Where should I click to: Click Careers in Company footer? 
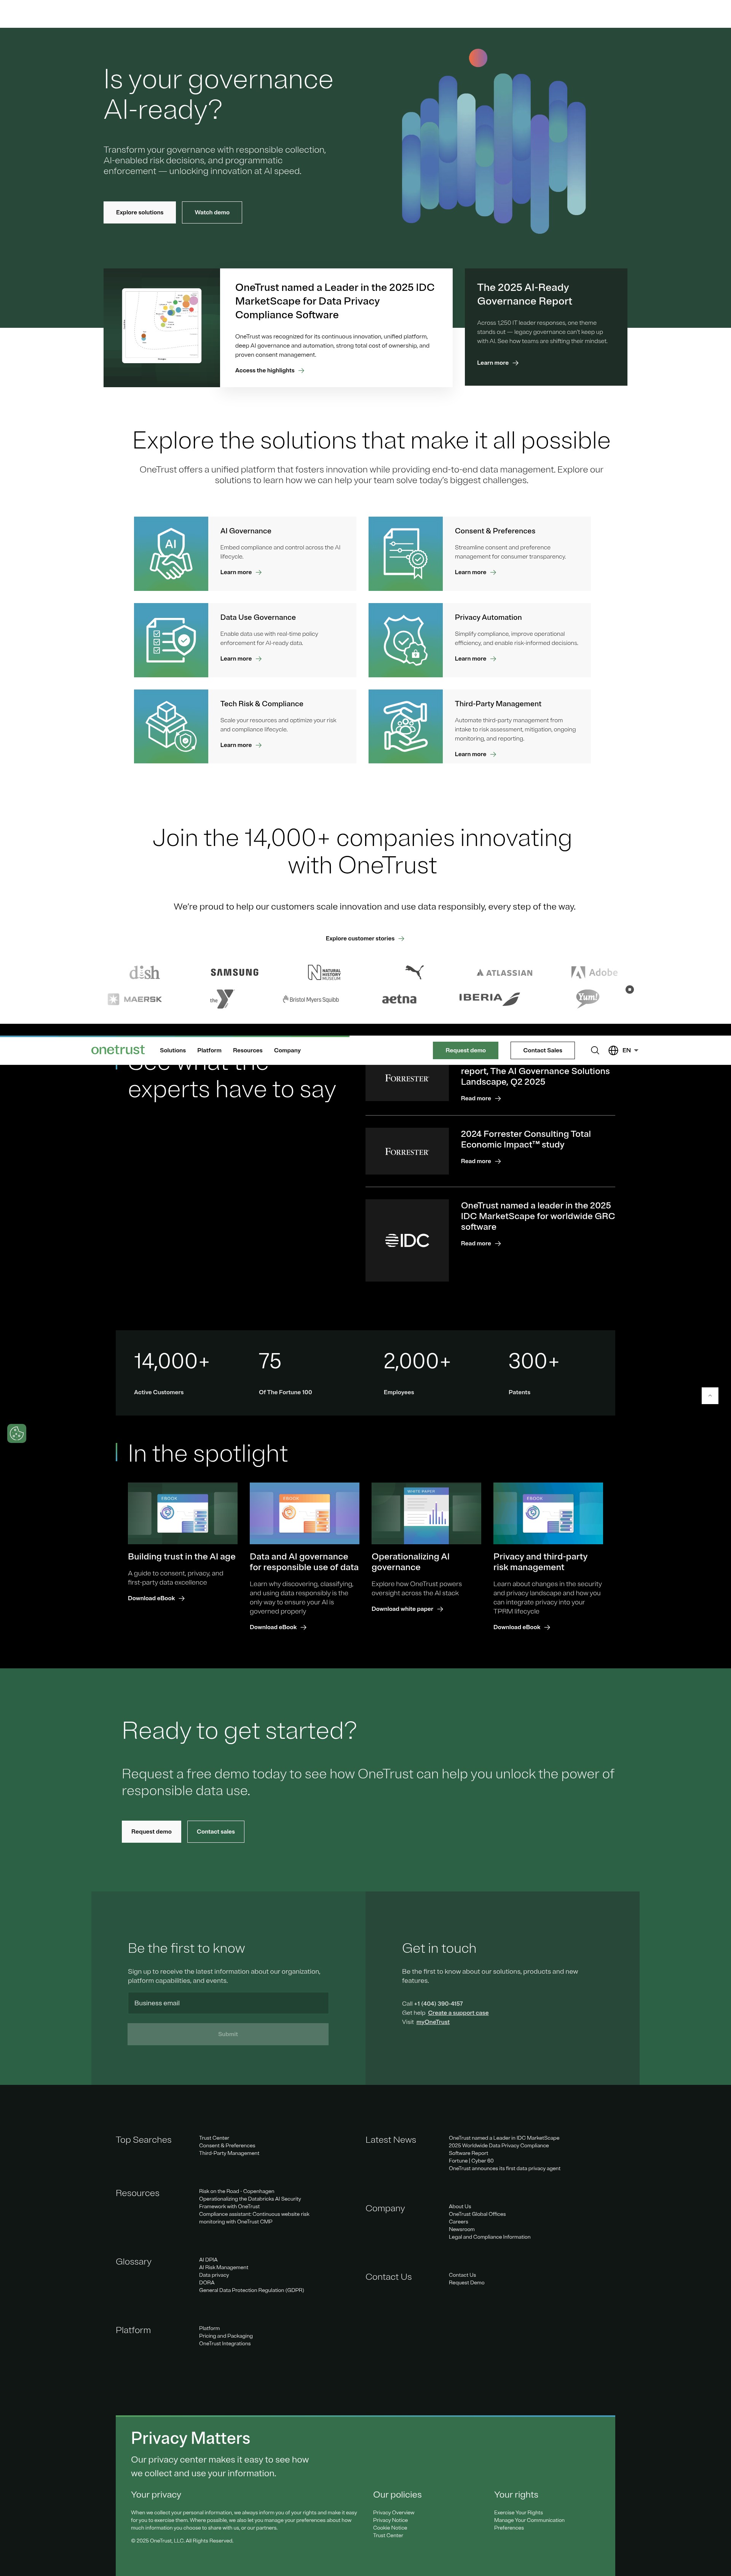coord(458,2222)
